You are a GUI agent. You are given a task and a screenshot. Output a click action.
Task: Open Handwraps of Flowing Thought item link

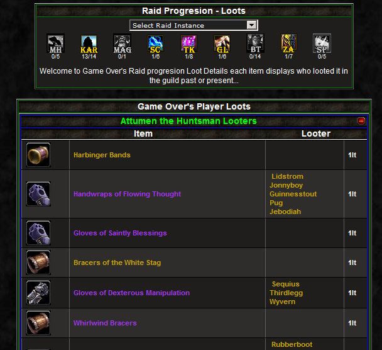[127, 194]
